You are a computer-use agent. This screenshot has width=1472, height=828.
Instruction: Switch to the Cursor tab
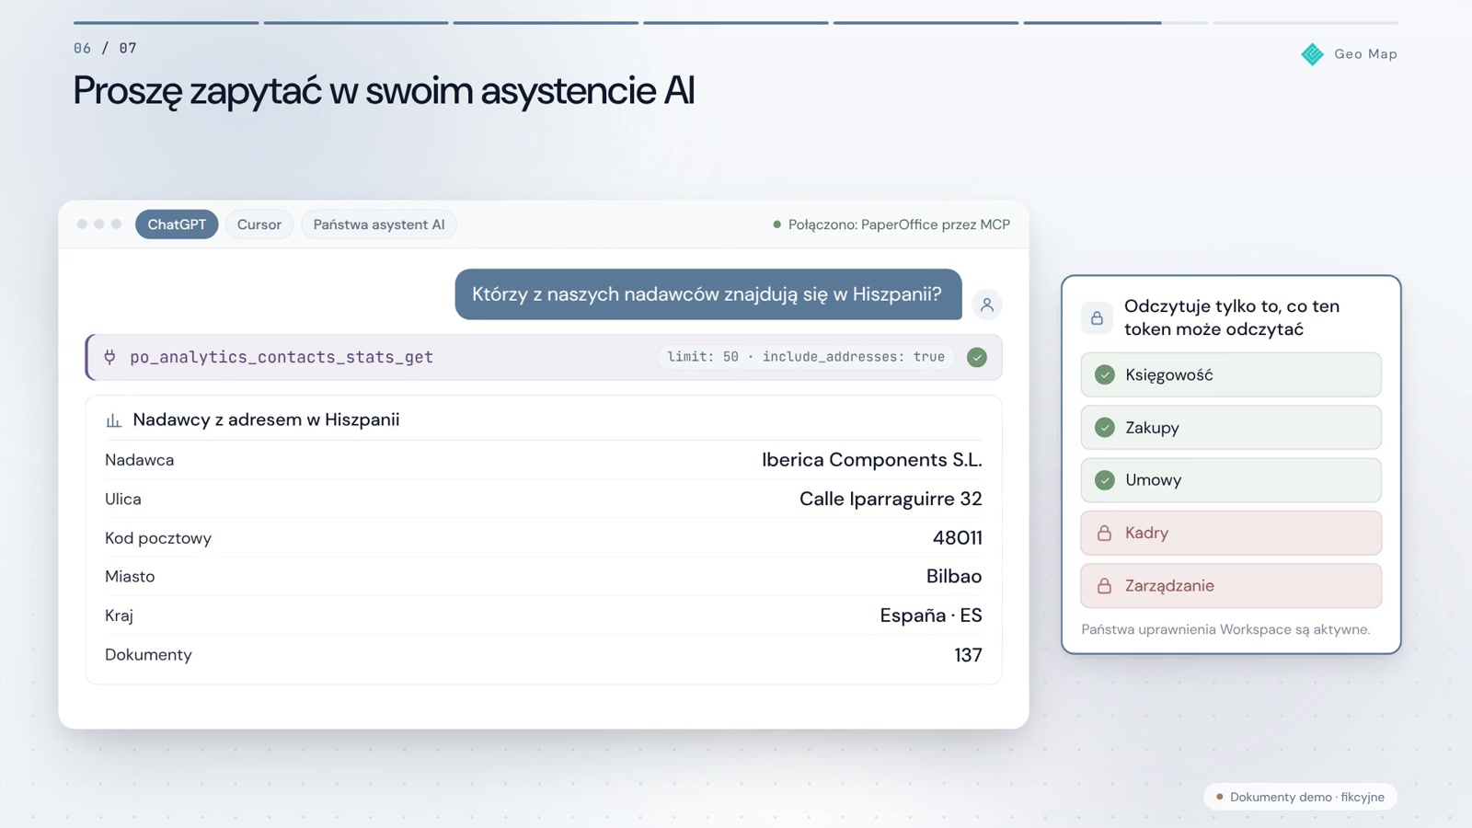[259, 224]
